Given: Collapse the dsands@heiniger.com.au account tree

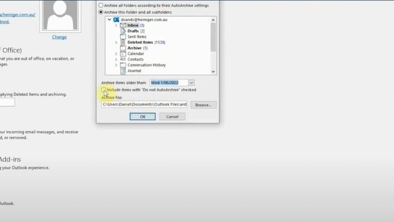Looking at the screenshot, I should point(109,19).
